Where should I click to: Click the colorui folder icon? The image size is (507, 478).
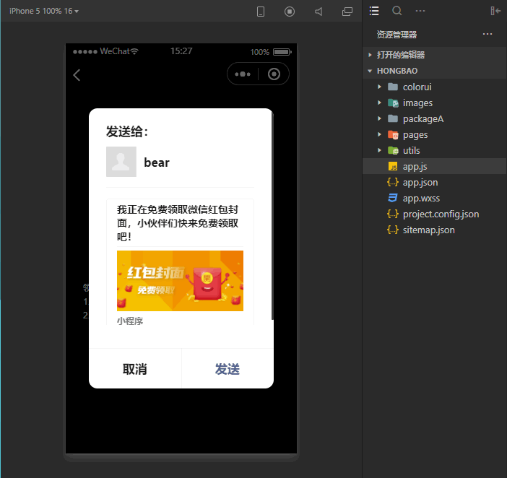point(393,87)
